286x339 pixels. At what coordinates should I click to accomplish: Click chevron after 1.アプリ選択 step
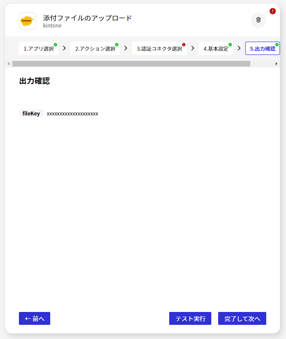click(x=64, y=48)
